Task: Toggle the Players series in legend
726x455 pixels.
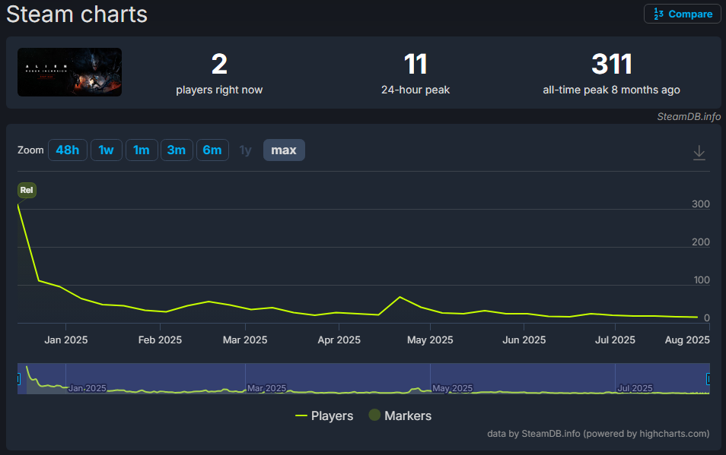Action: (x=324, y=416)
